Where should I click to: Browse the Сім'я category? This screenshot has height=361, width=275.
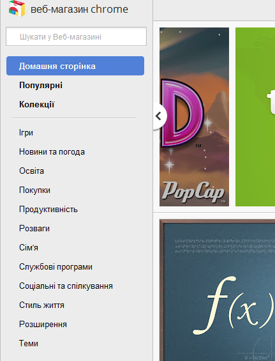29,247
